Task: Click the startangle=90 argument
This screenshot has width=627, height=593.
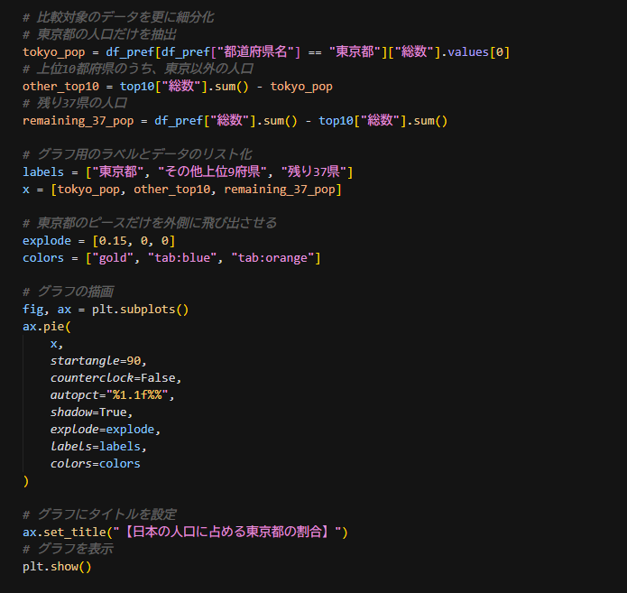Action: 96,361
